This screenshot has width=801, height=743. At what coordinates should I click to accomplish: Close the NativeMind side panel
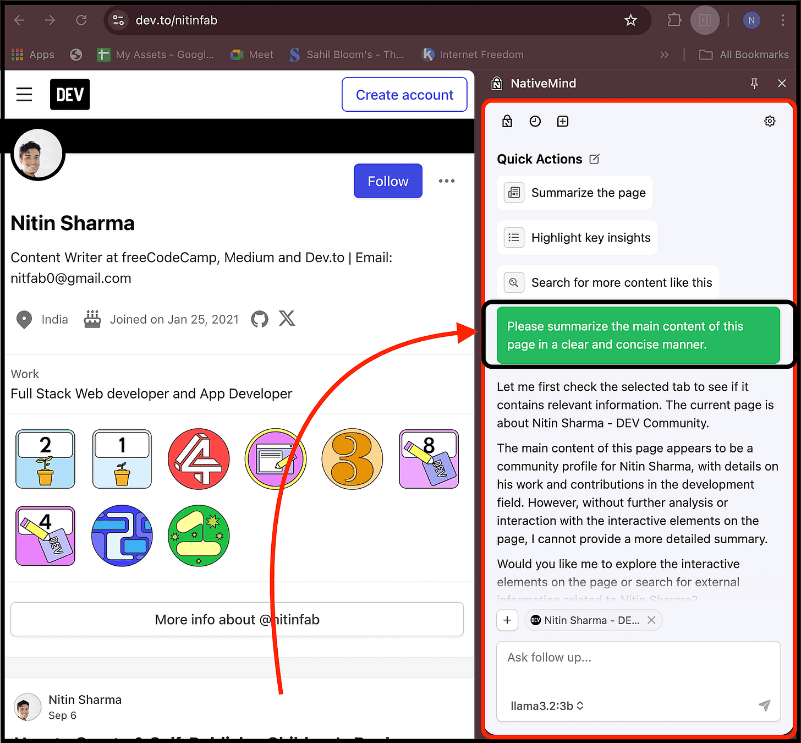point(782,84)
